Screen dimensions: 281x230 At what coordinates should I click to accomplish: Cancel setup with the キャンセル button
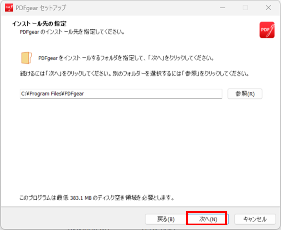coord(255,219)
